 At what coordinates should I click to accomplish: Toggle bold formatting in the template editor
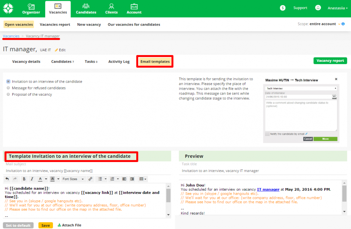point(24,179)
